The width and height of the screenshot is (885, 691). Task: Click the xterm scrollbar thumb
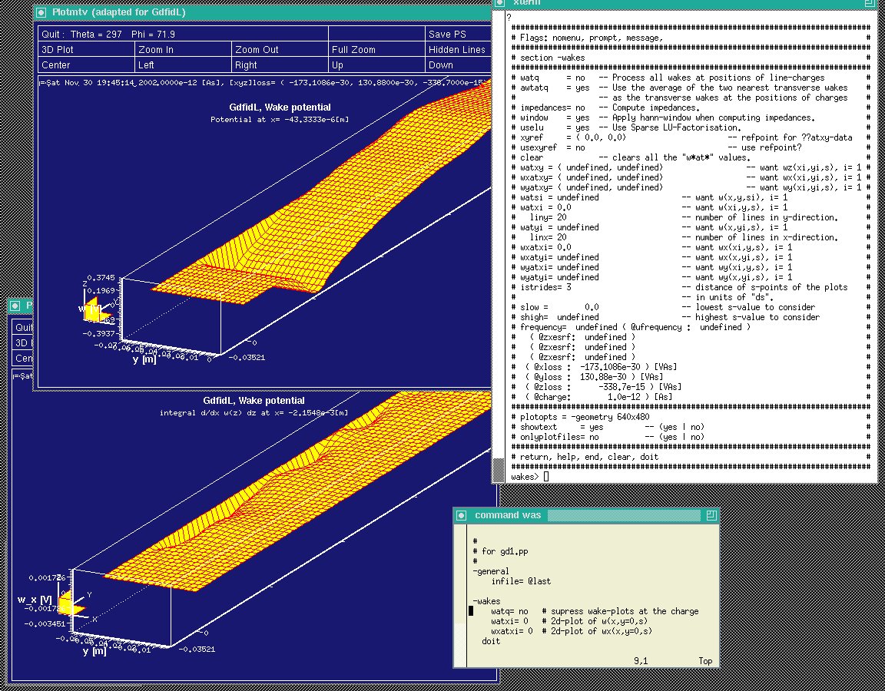click(499, 470)
